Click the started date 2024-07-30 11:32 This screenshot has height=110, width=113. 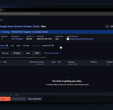[x=44, y=39]
